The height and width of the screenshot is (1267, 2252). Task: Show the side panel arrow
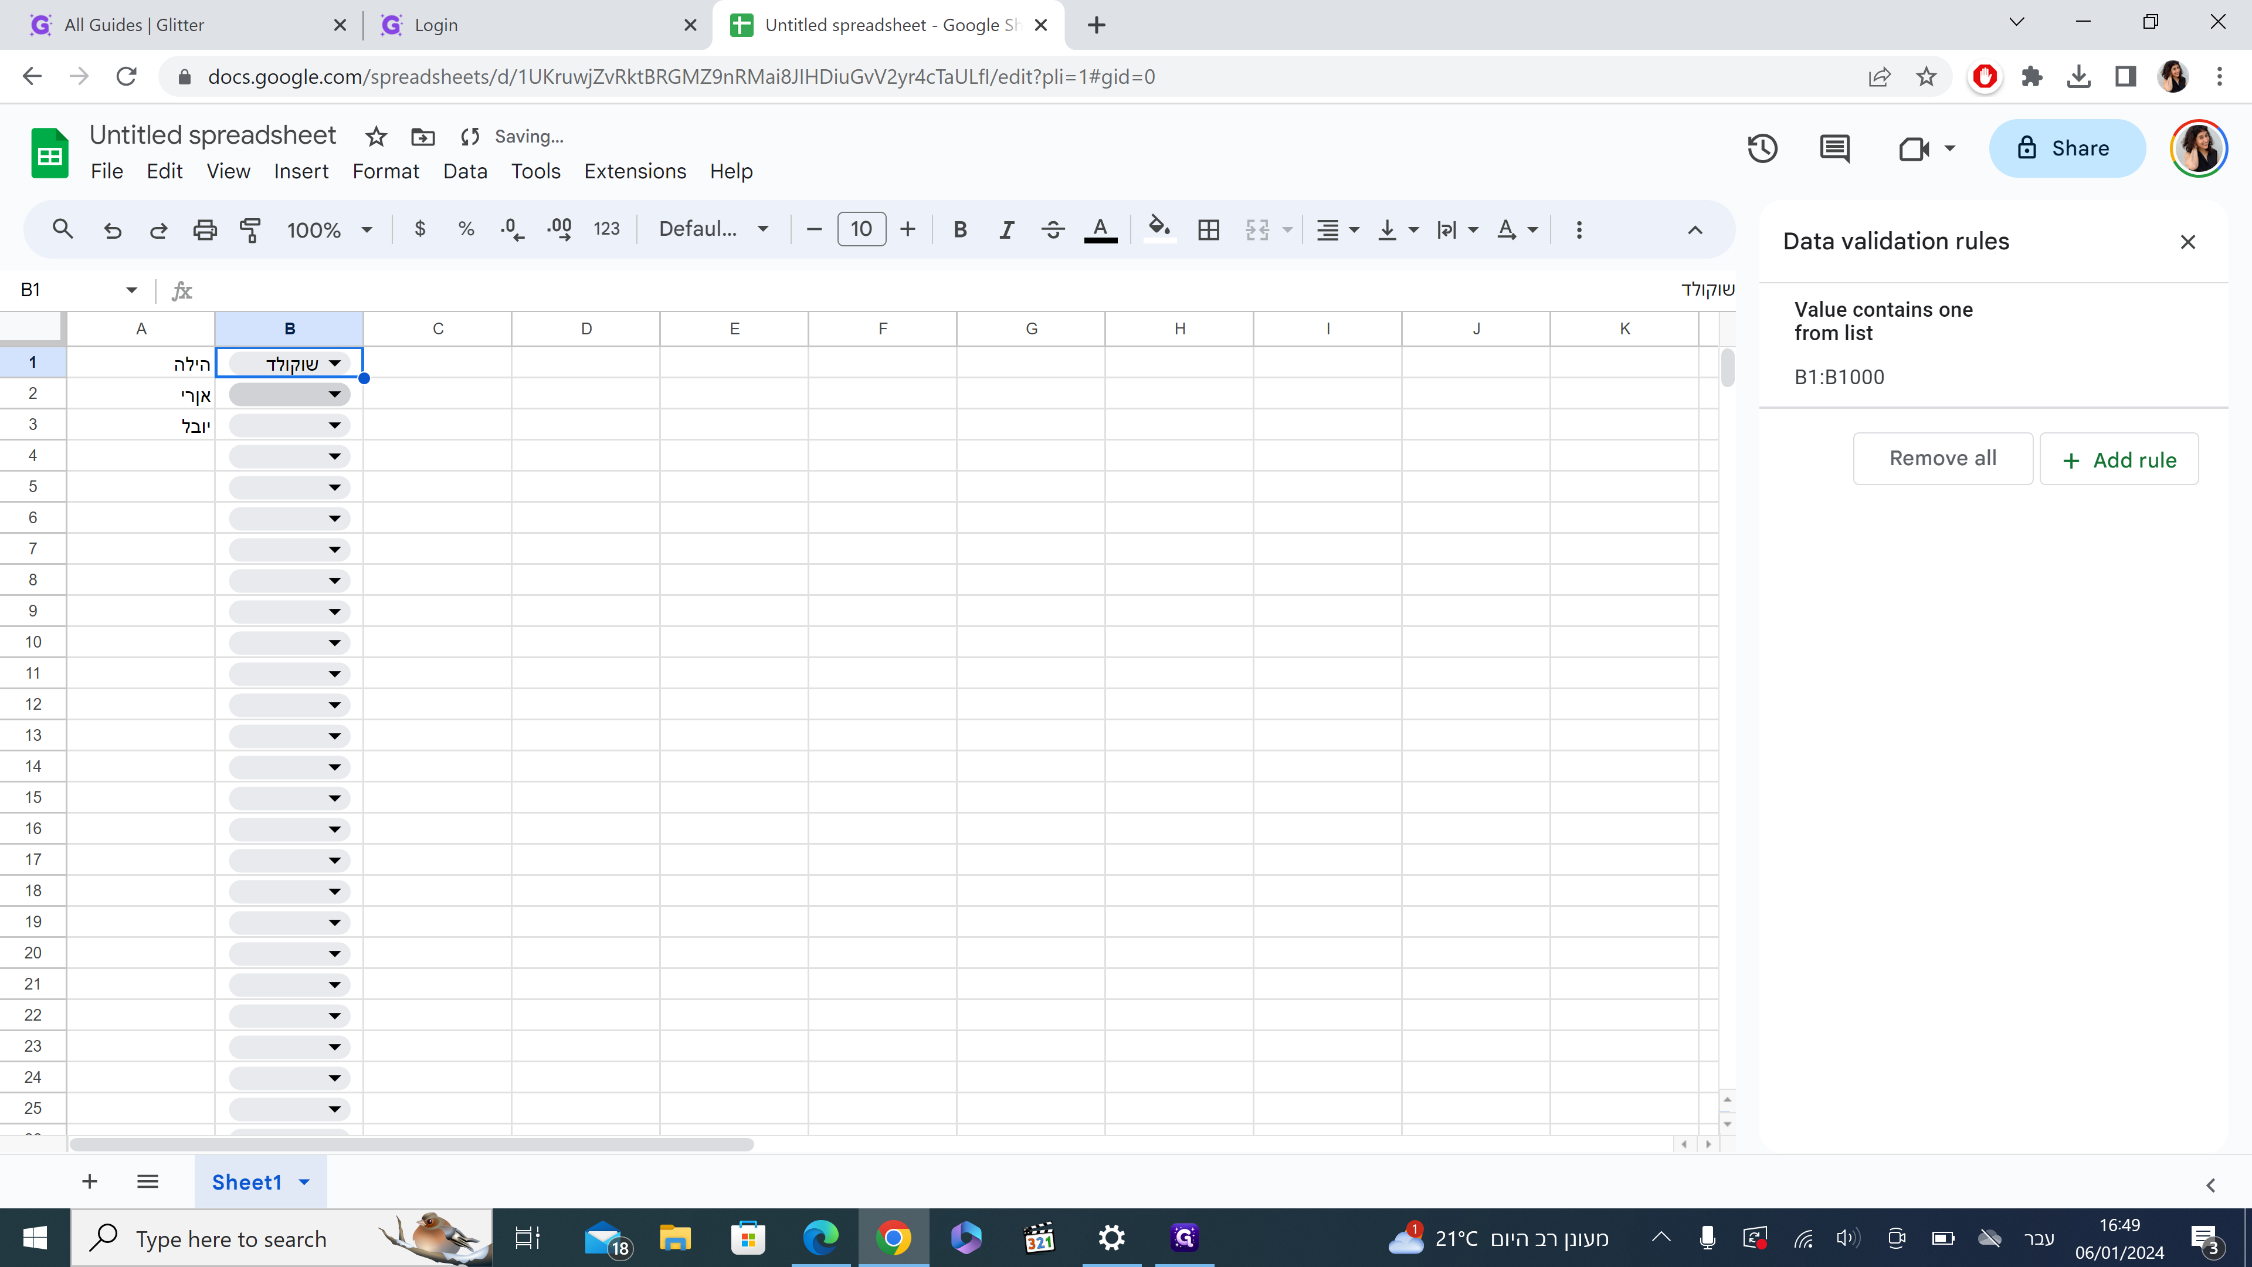point(2211,1185)
